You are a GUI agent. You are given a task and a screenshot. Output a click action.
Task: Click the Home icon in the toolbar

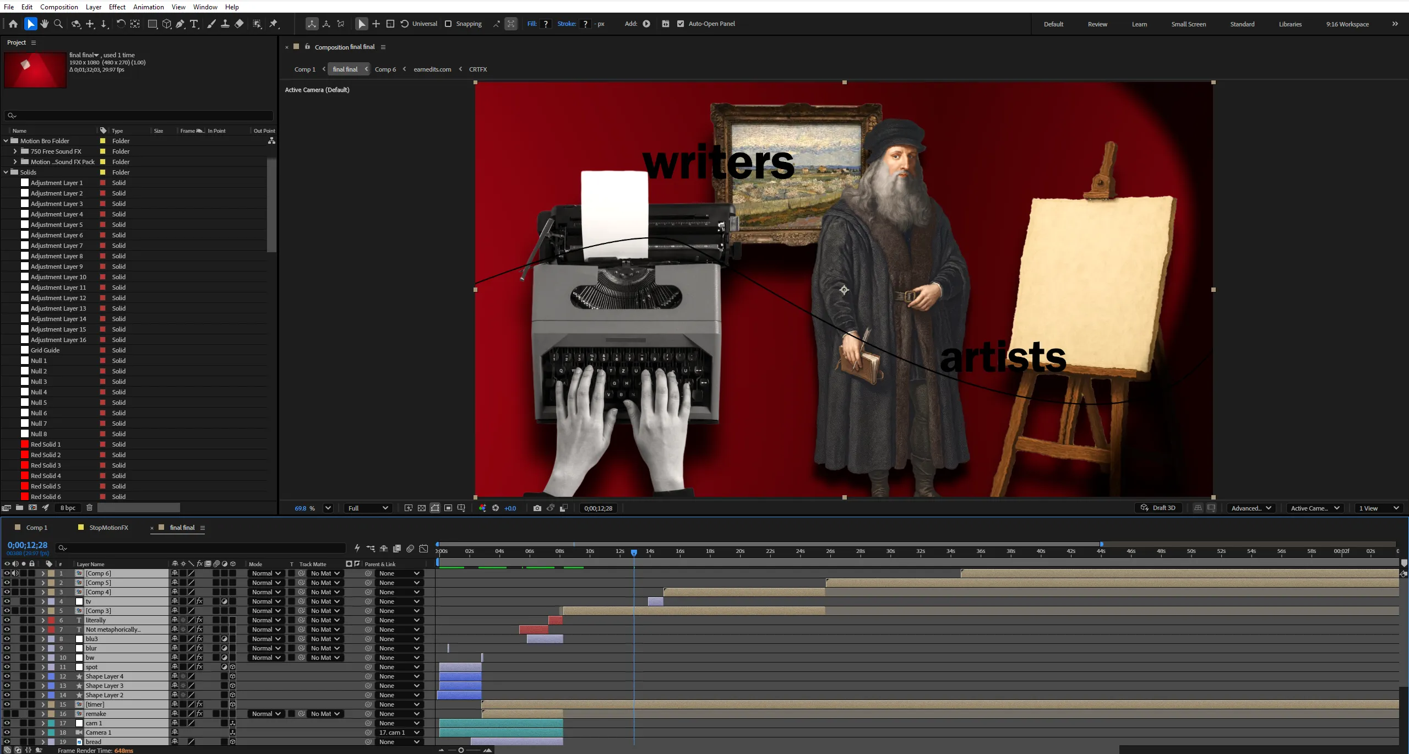[13, 24]
